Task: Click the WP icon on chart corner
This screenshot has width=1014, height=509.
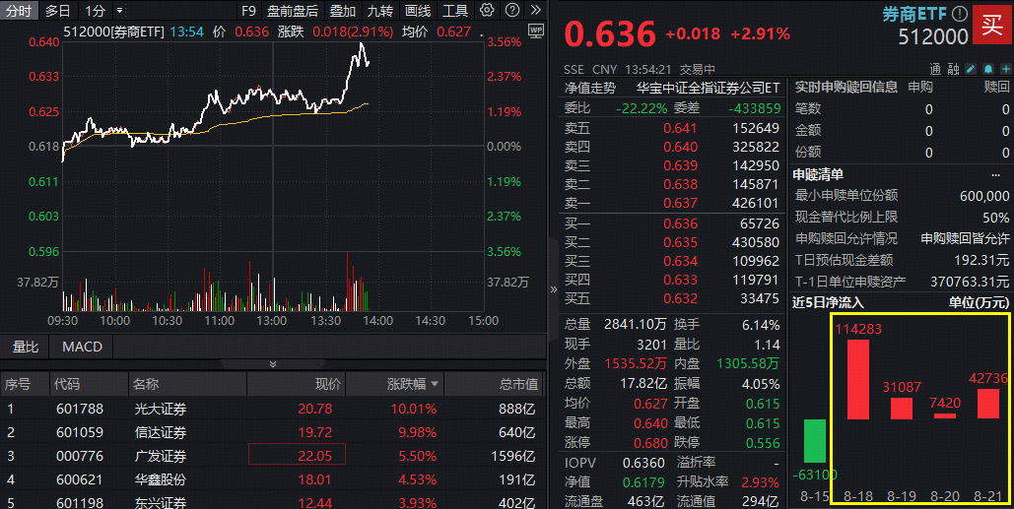Action: [x=536, y=32]
